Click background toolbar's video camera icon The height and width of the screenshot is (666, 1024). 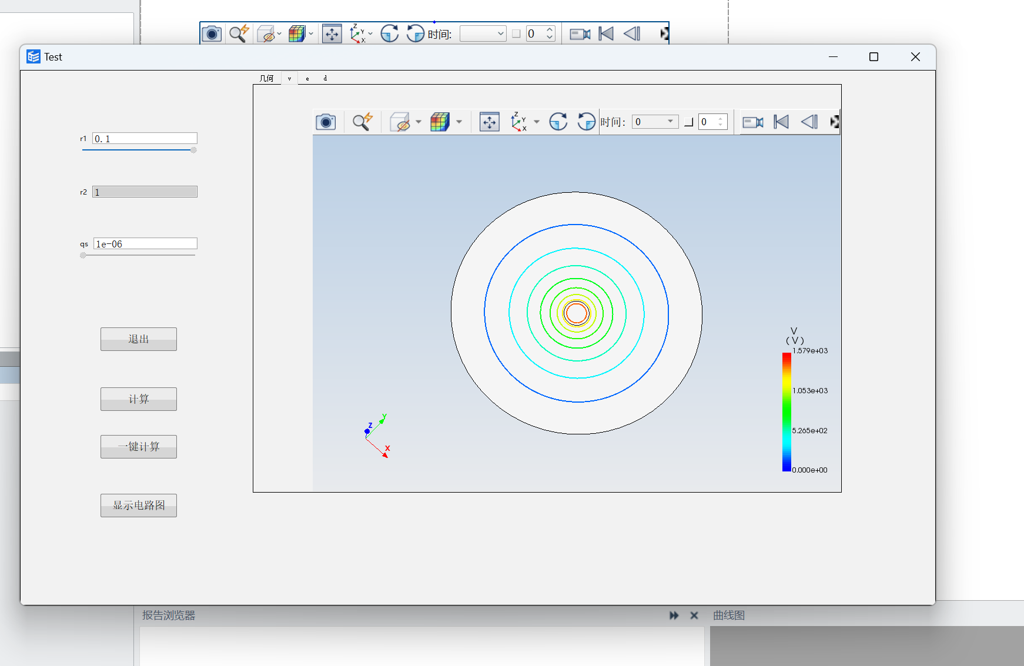580,34
